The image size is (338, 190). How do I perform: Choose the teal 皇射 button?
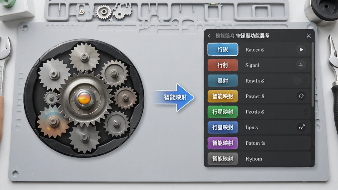pos(223,81)
